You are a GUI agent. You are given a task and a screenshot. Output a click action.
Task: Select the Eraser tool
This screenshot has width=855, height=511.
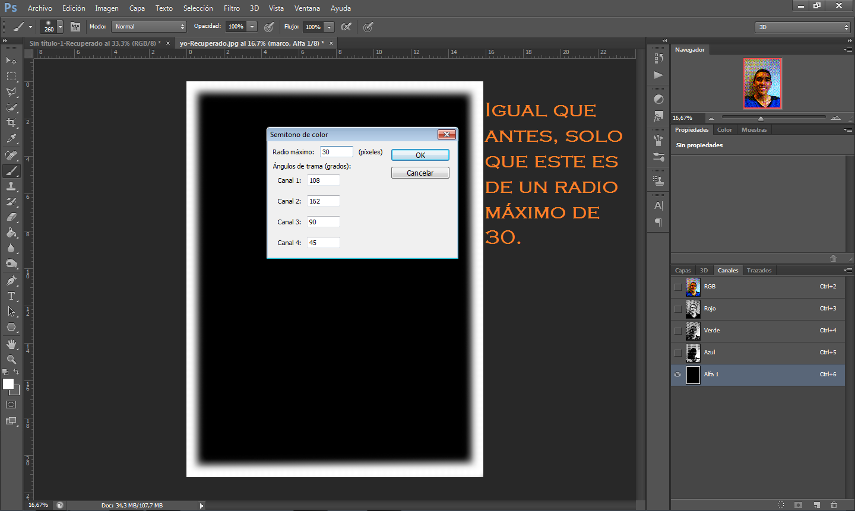pos(11,217)
